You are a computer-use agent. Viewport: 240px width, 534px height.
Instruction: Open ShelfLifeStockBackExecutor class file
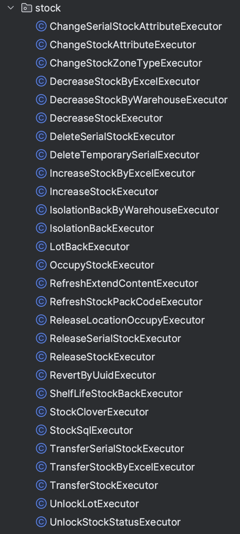(x=116, y=393)
